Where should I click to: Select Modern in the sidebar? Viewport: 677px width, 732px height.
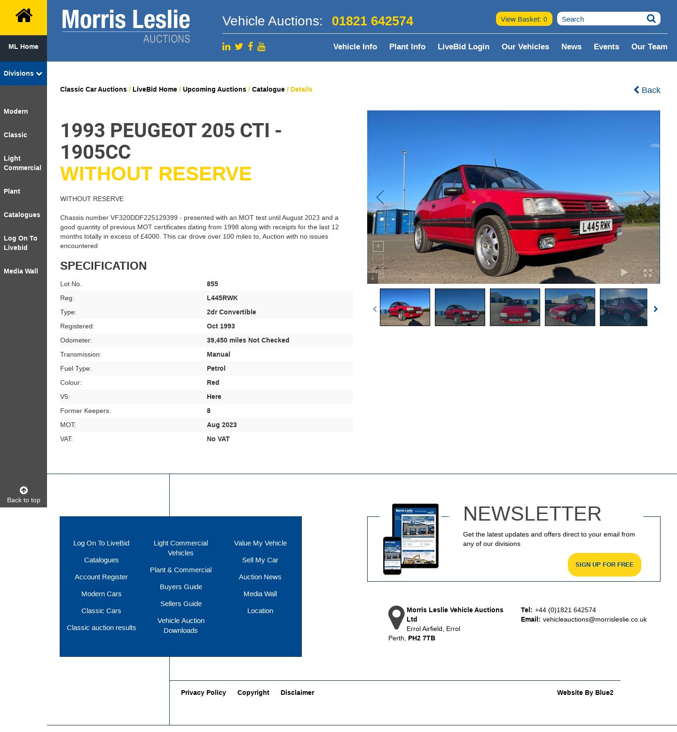[16, 111]
